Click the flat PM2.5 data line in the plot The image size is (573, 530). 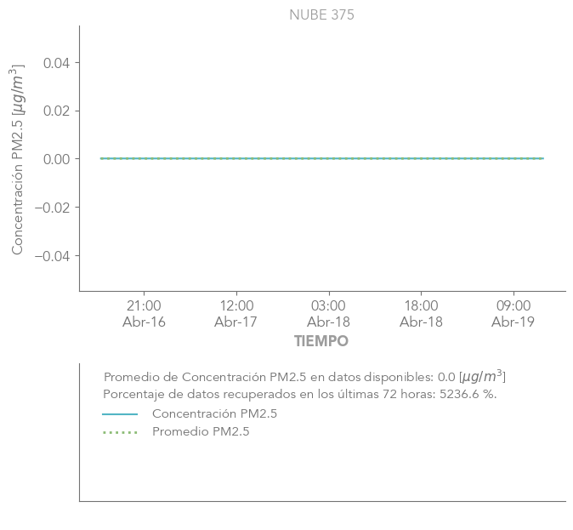pyautogui.click(x=321, y=158)
